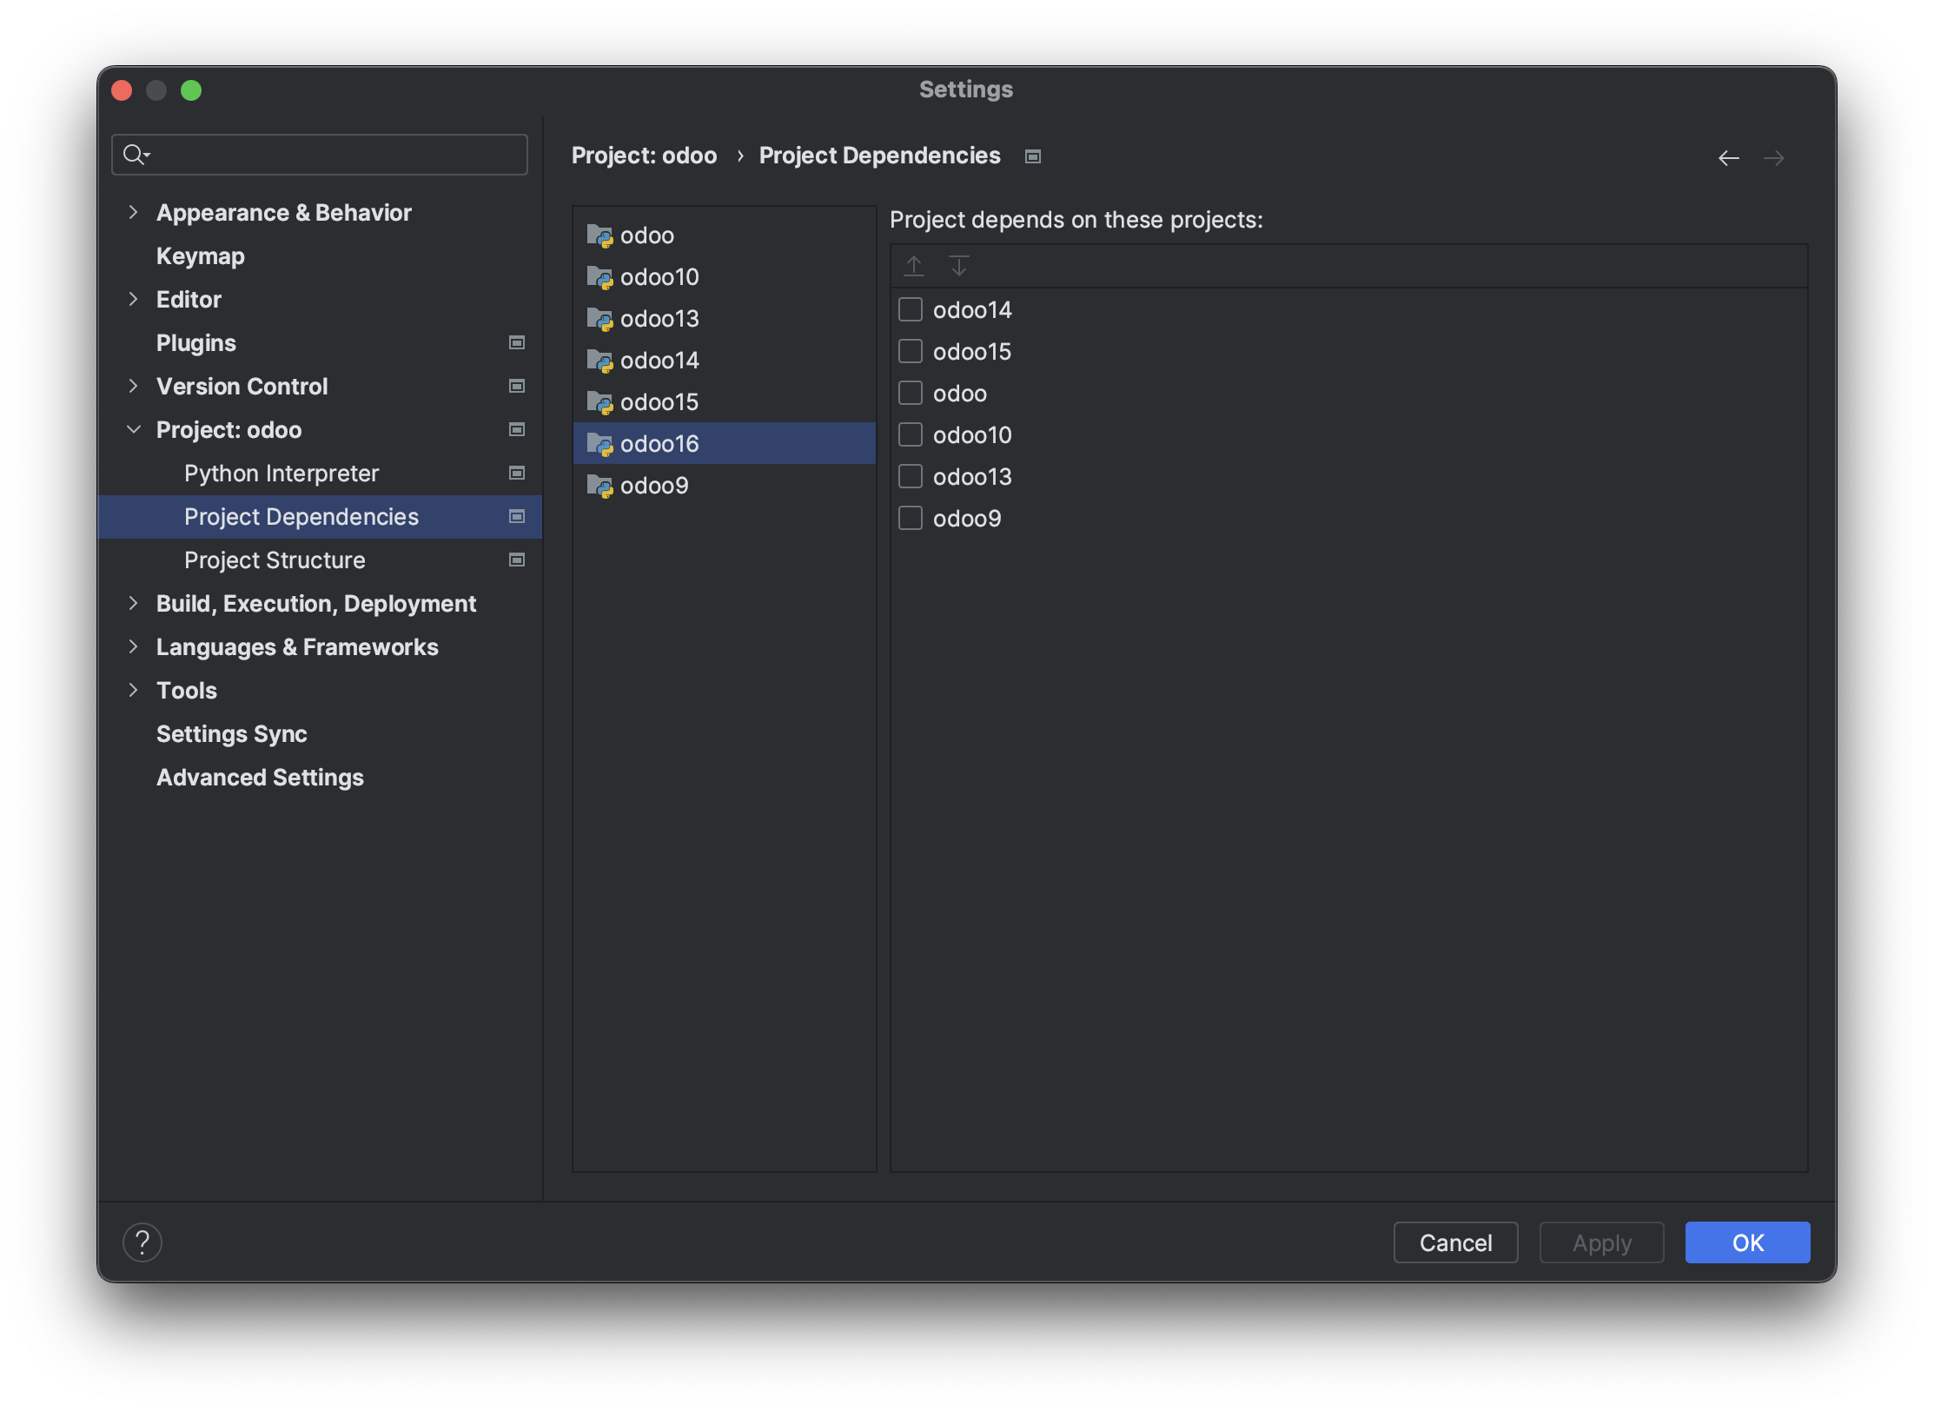
Task: Click the icon beside Project Dependencies breadcrumb
Action: (x=1033, y=156)
